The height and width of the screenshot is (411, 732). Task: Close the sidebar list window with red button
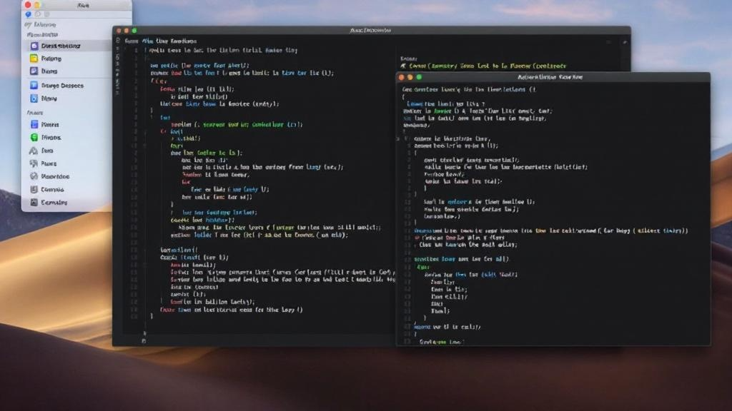pos(28,5)
